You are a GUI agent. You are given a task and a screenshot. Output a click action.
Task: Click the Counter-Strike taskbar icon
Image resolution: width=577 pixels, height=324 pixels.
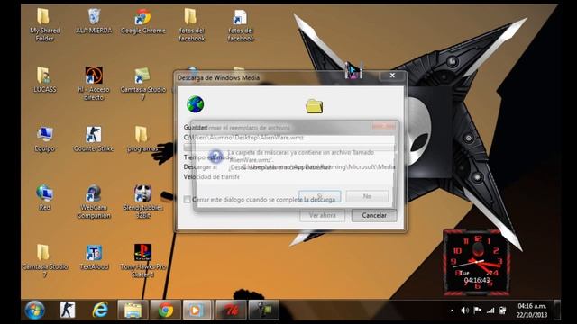[x=68, y=310]
